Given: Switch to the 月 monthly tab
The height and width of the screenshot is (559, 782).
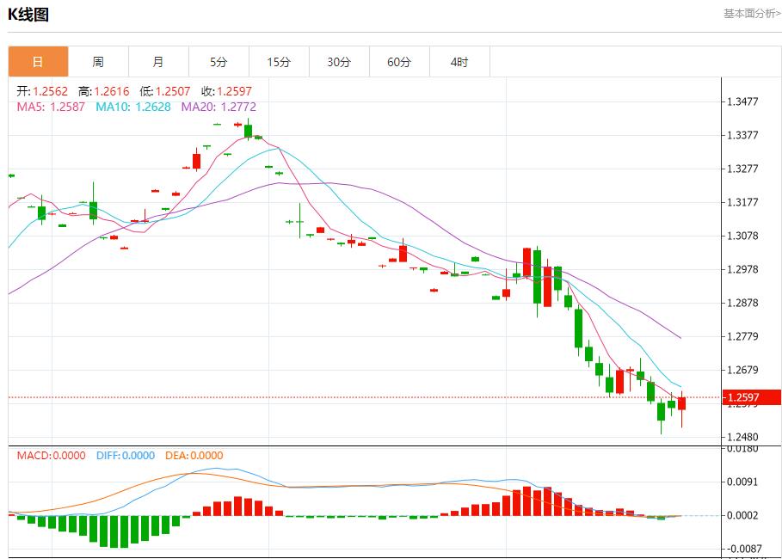Looking at the screenshot, I should click(158, 62).
